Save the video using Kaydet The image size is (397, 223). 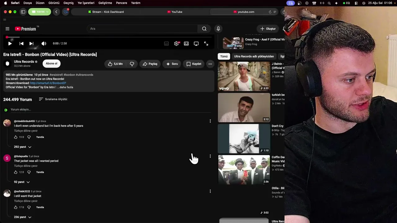coord(194,64)
